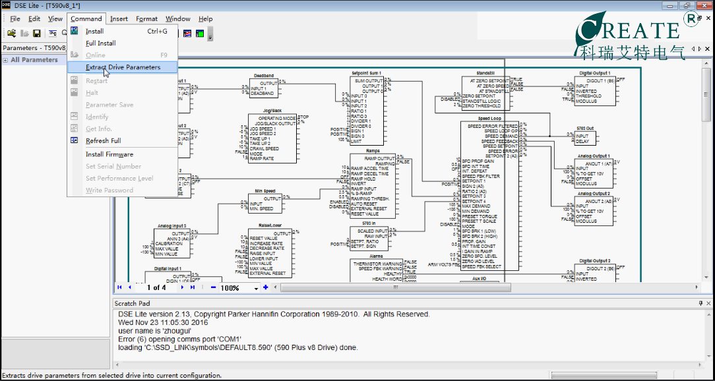Click the MDI document close X button
Viewport: 715px width, 381px height.
coord(707,49)
